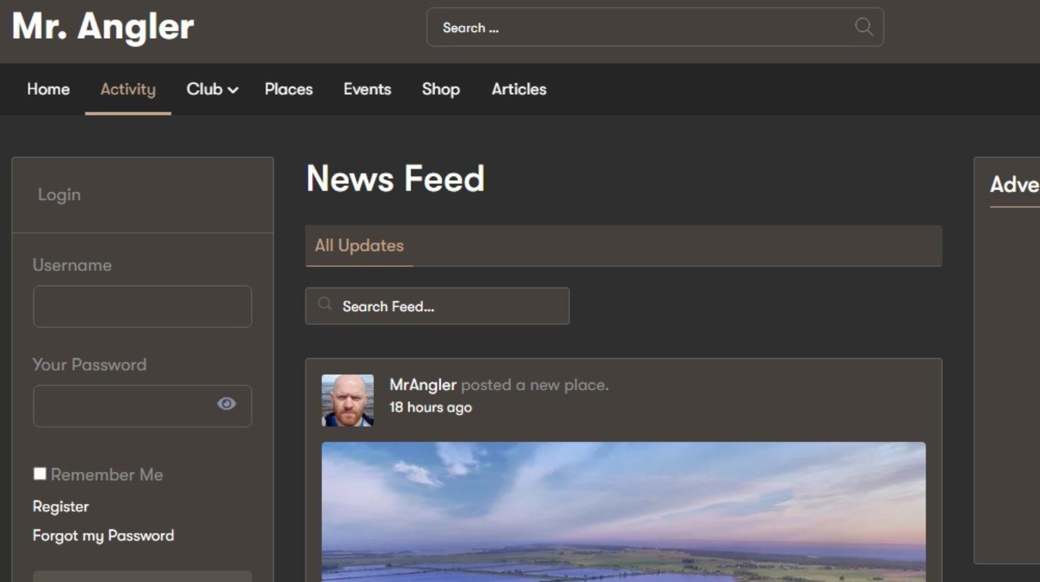
Task: Click the Login panel heading
Action: coord(59,195)
